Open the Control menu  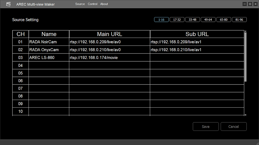pos(92,4)
